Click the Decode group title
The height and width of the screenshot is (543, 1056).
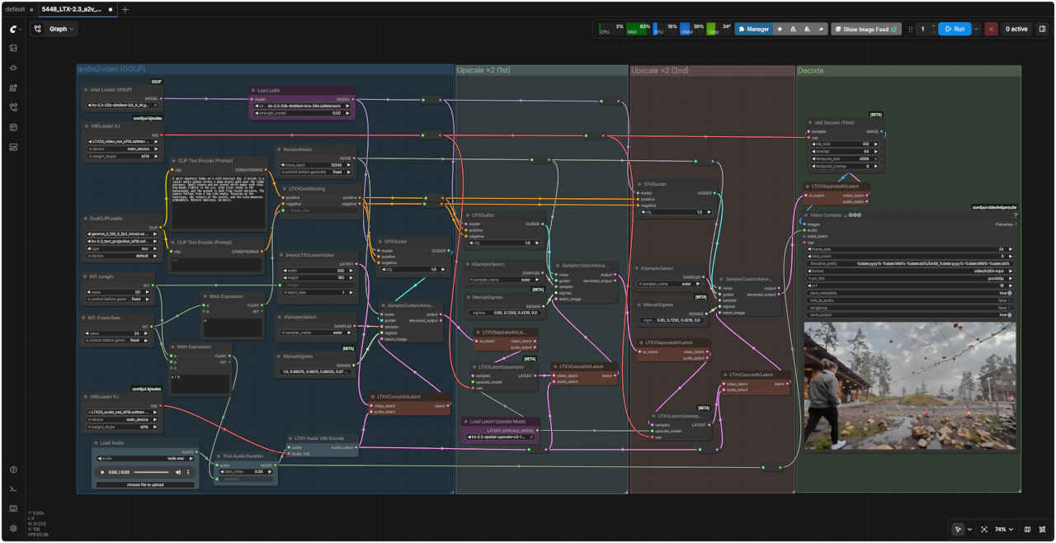pyautogui.click(x=811, y=71)
